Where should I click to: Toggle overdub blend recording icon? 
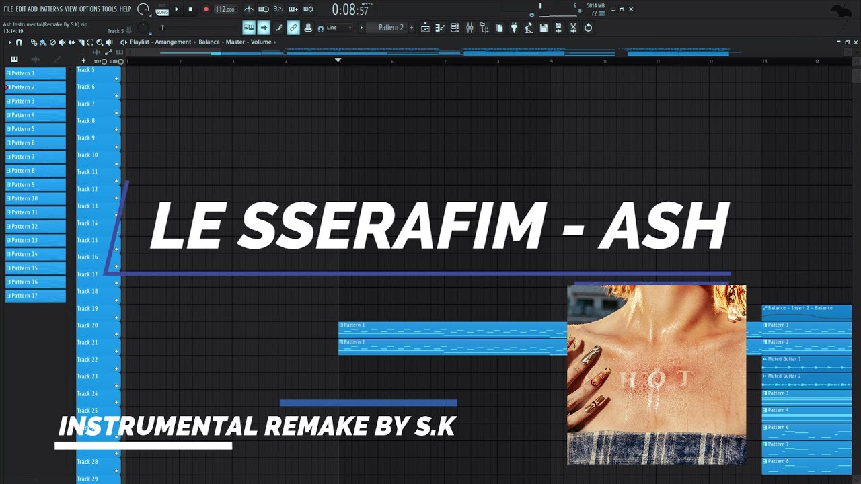[293, 9]
